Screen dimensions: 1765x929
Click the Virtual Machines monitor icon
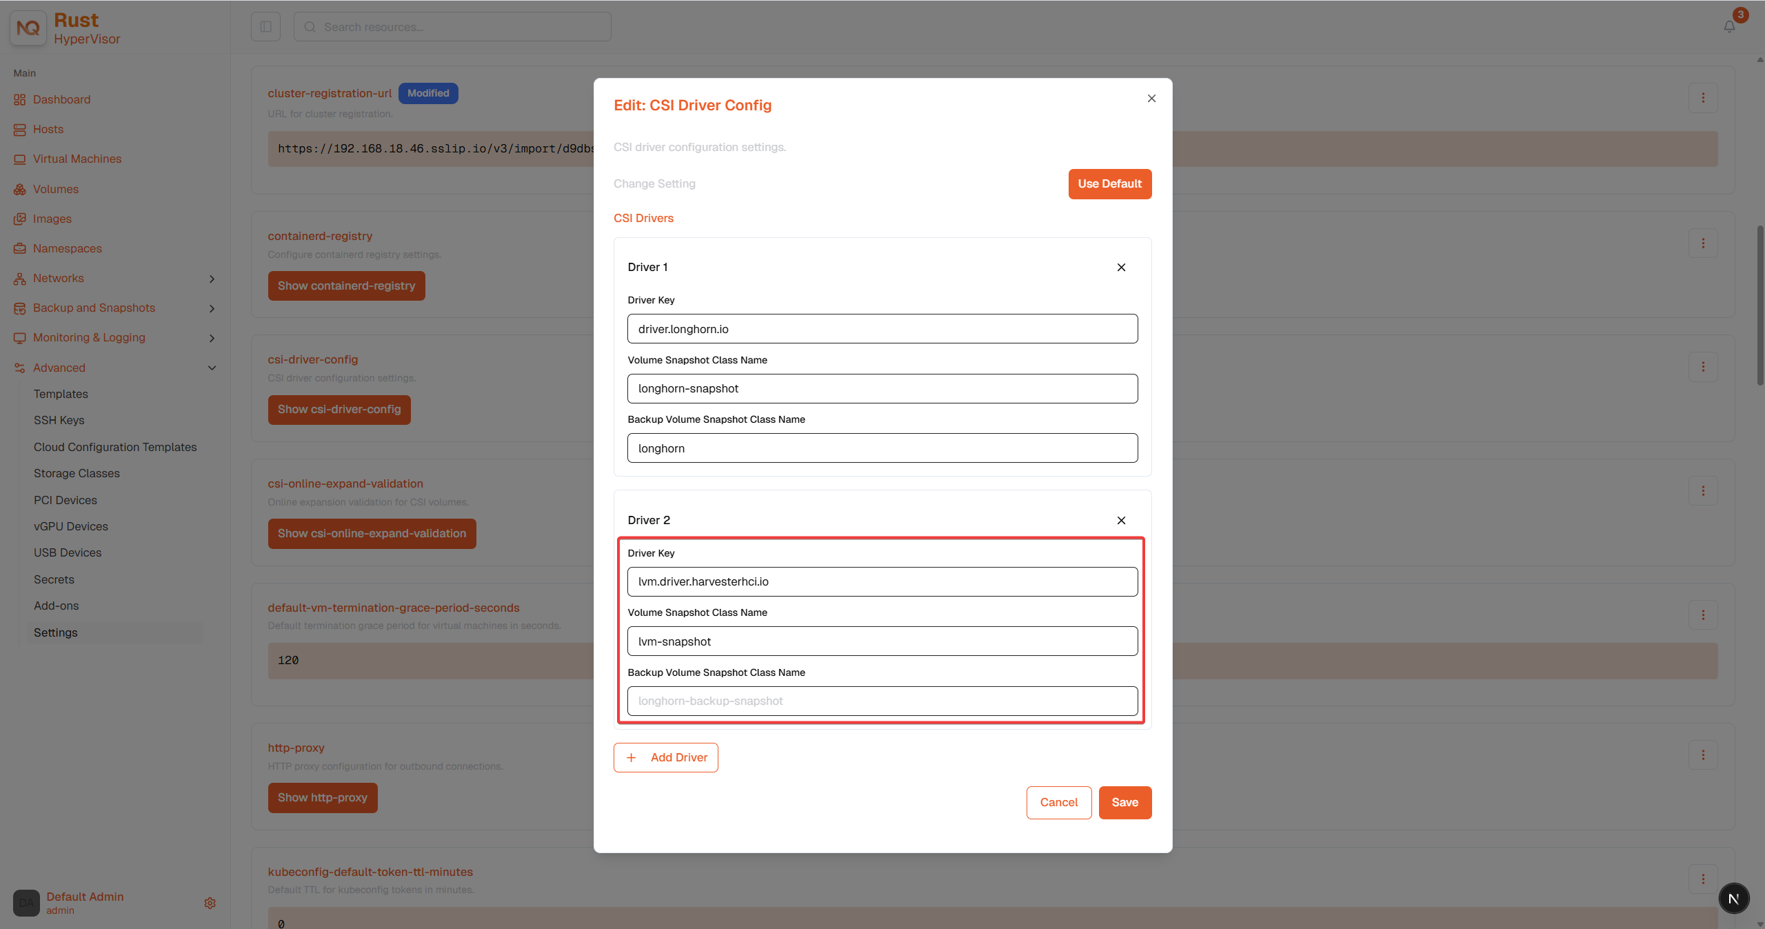(x=19, y=159)
